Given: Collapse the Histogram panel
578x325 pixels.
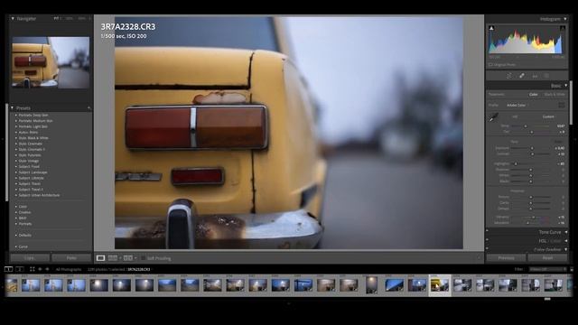Looking at the screenshot, I should 565,19.
